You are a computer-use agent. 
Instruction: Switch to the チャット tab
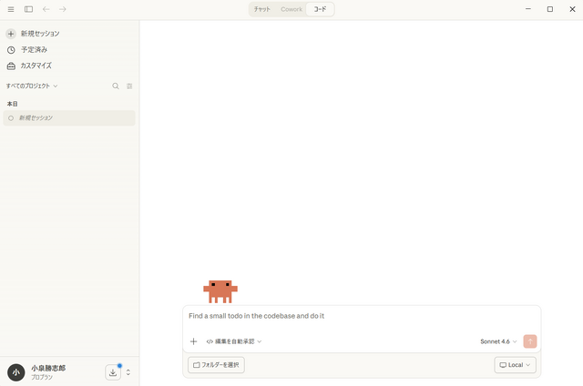(x=262, y=9)
